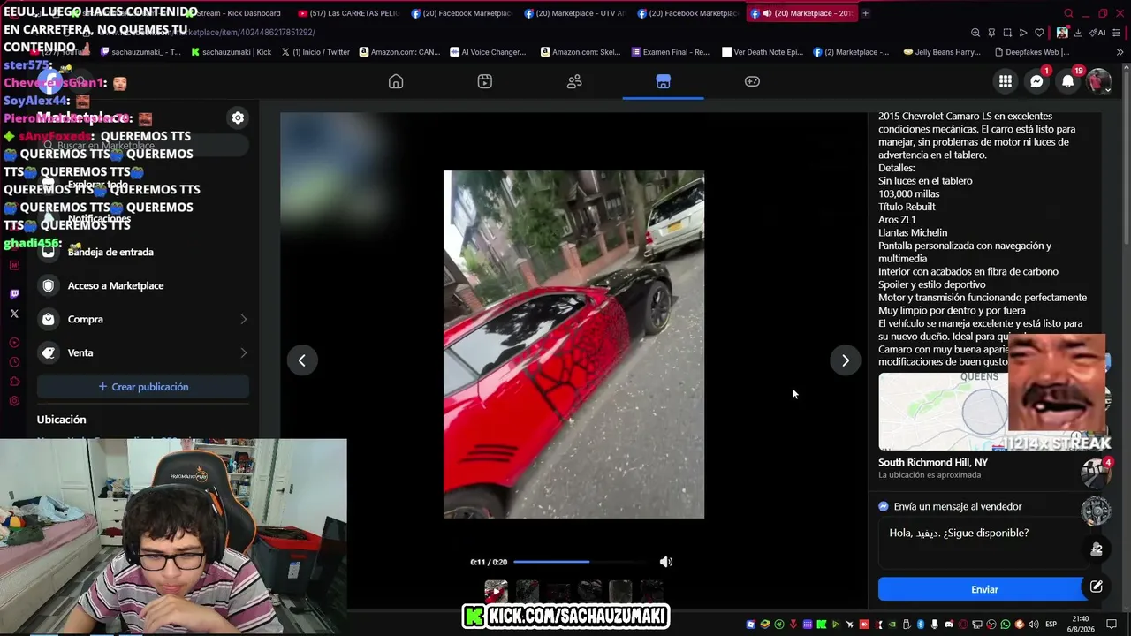1131x636 pixels.
Task: Open the Facebook Reels icon
Action: tap(485, 81)
